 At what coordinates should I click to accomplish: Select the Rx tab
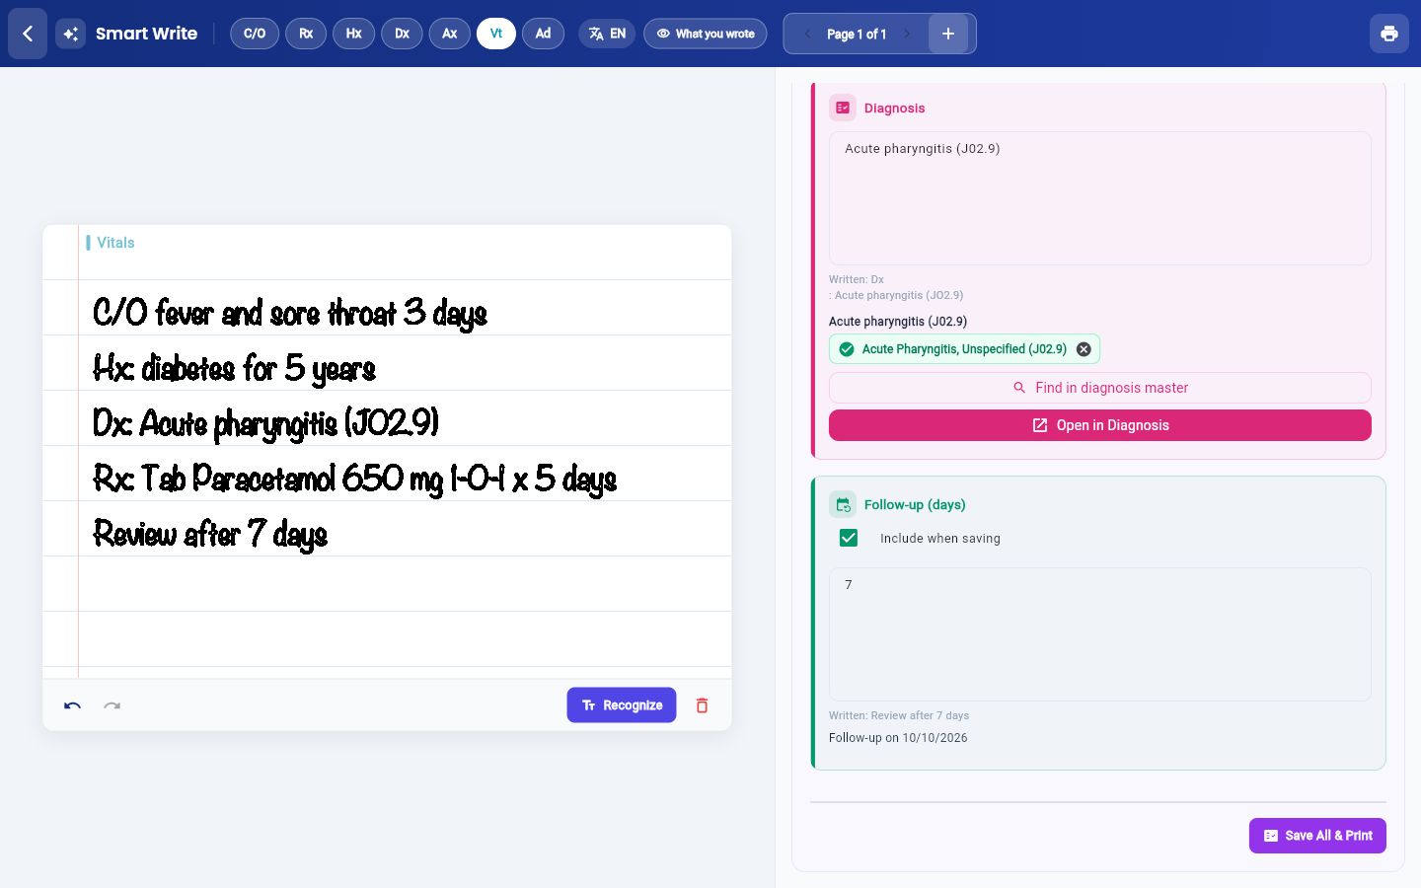coord(306,34)
